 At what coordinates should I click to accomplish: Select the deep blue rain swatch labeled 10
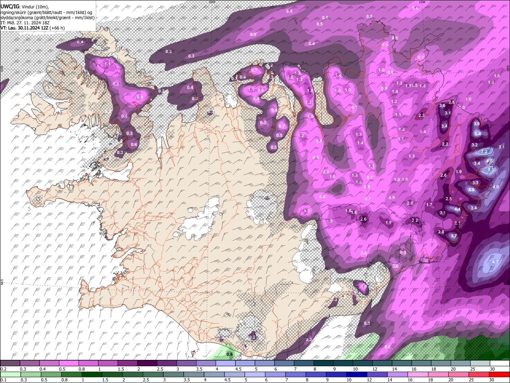pyautogui.click(x=357, y=374)
